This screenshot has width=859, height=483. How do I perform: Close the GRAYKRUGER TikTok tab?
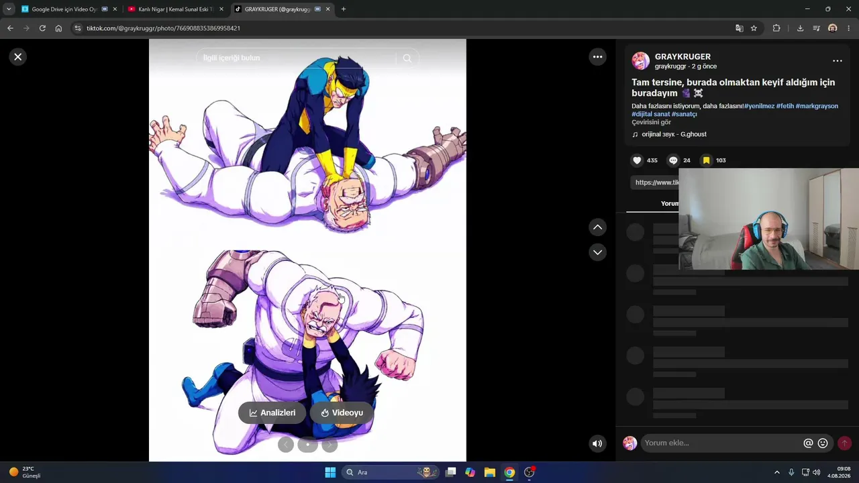click(327, 9)
